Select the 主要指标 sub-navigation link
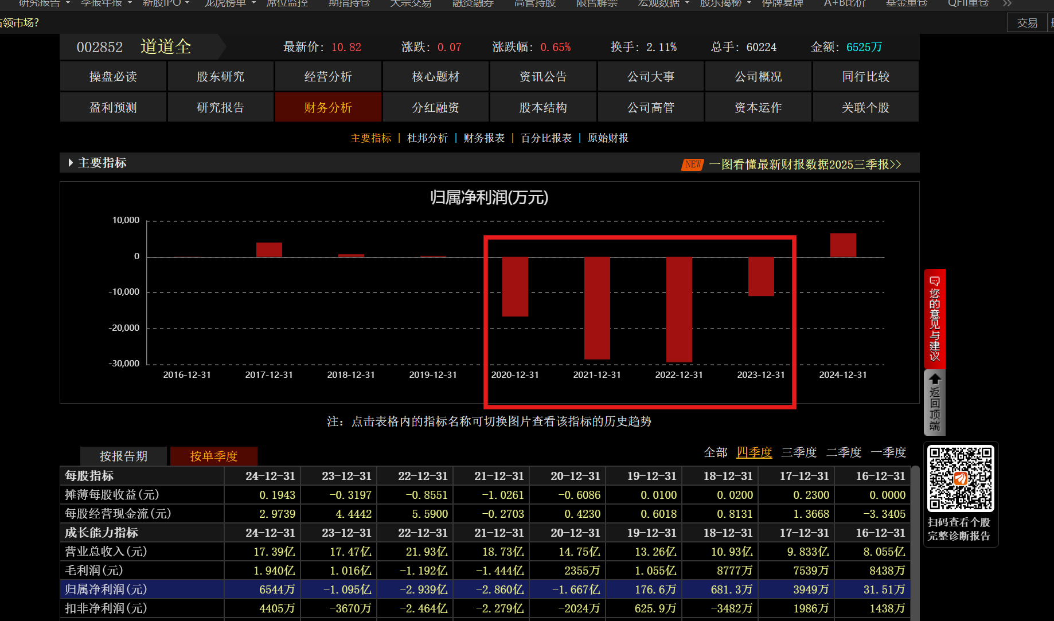Image resolution: width=1054 pixels, height=621 pixels. point(371,138)
